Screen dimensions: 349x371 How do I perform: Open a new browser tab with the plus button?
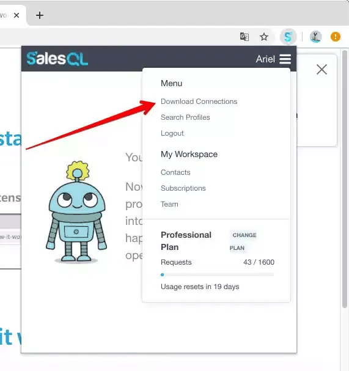[40, 15]
